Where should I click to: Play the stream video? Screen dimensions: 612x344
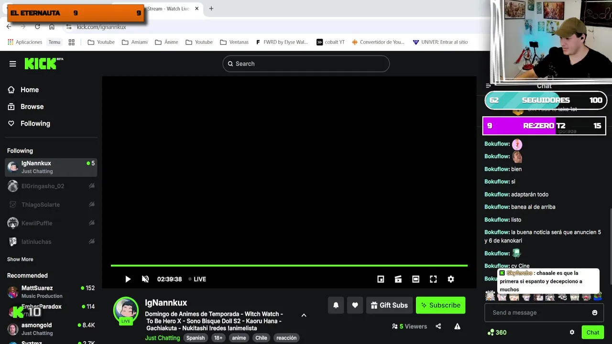(128, 279)
